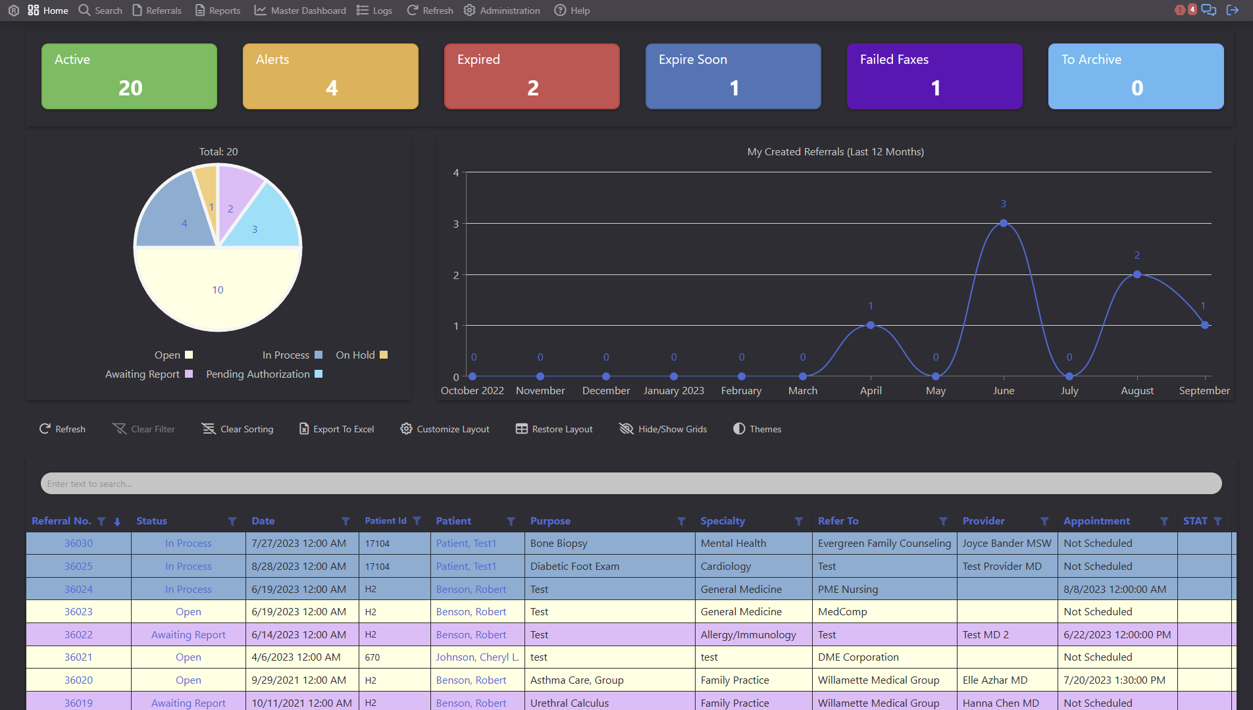The height and width of the screenshot is (710, 1253).
Task: Sort by the Specialty column header
Action: [x=723, y=521]
